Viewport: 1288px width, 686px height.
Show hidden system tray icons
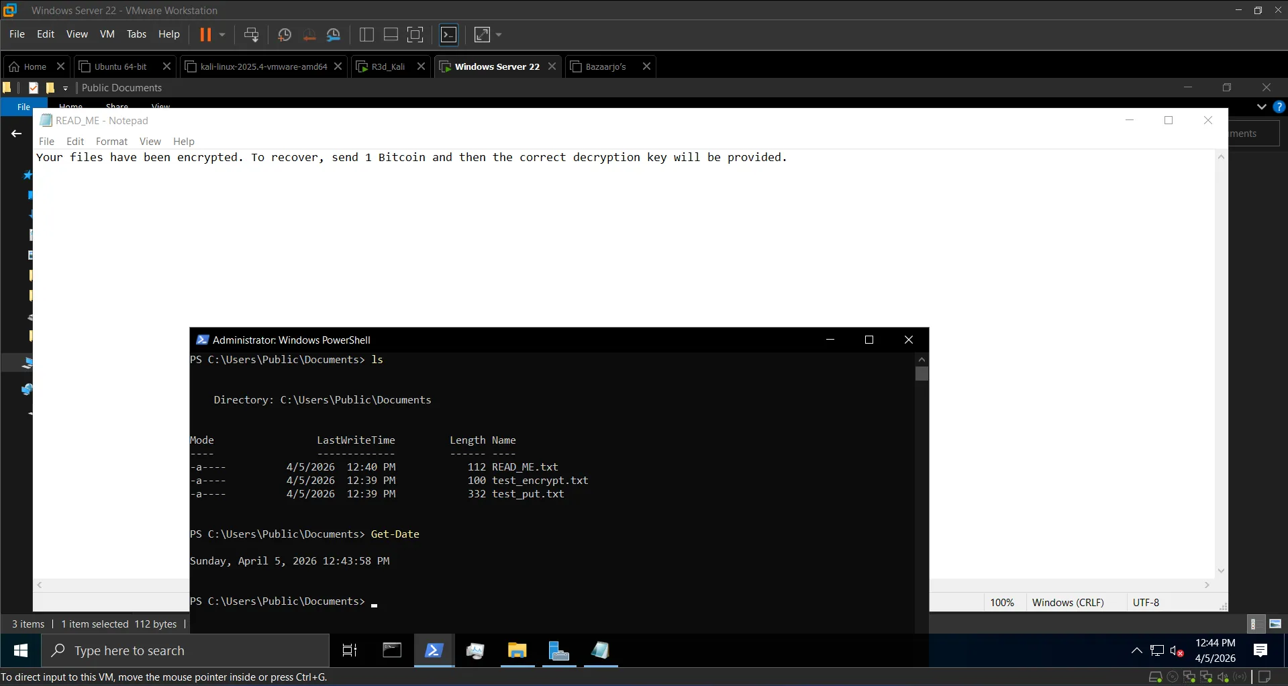(x=1137, y=650)
